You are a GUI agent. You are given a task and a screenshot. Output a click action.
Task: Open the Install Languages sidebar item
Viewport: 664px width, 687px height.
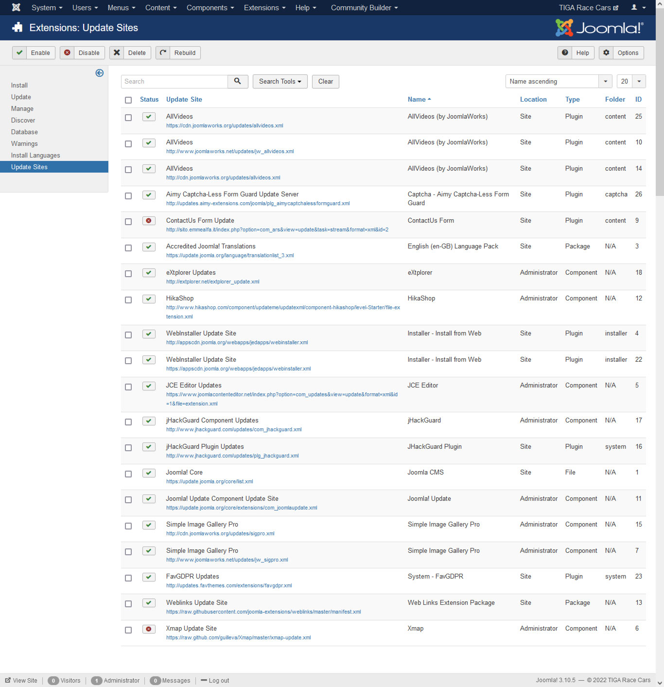point(35,155)
